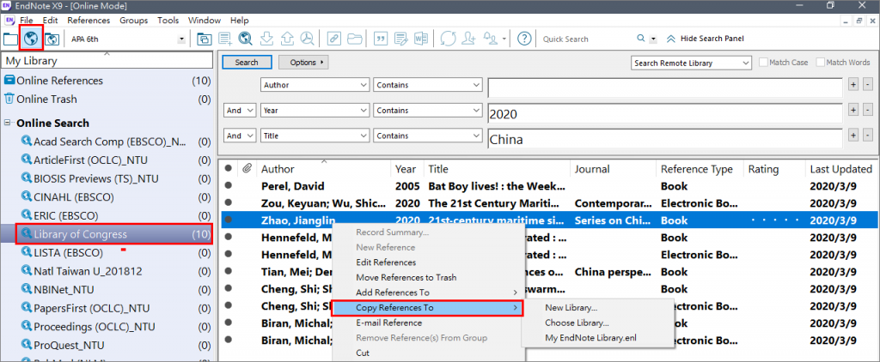Click the Import toolbar icon
Image resolution: width=880 pixels, height=362 pixels.
pyautogui.click(x=266, y=39)
